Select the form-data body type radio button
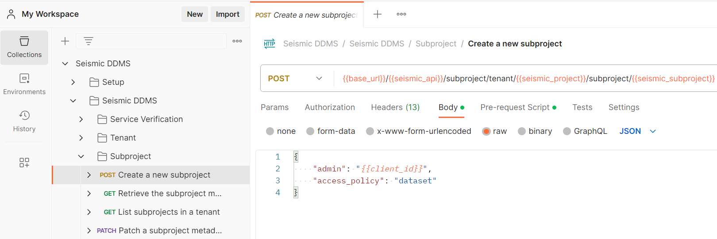This screenshot has height=239, width=717. [x=310, y=131]
